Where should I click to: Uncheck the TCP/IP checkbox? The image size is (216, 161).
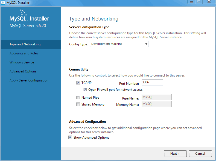[78, 83]
